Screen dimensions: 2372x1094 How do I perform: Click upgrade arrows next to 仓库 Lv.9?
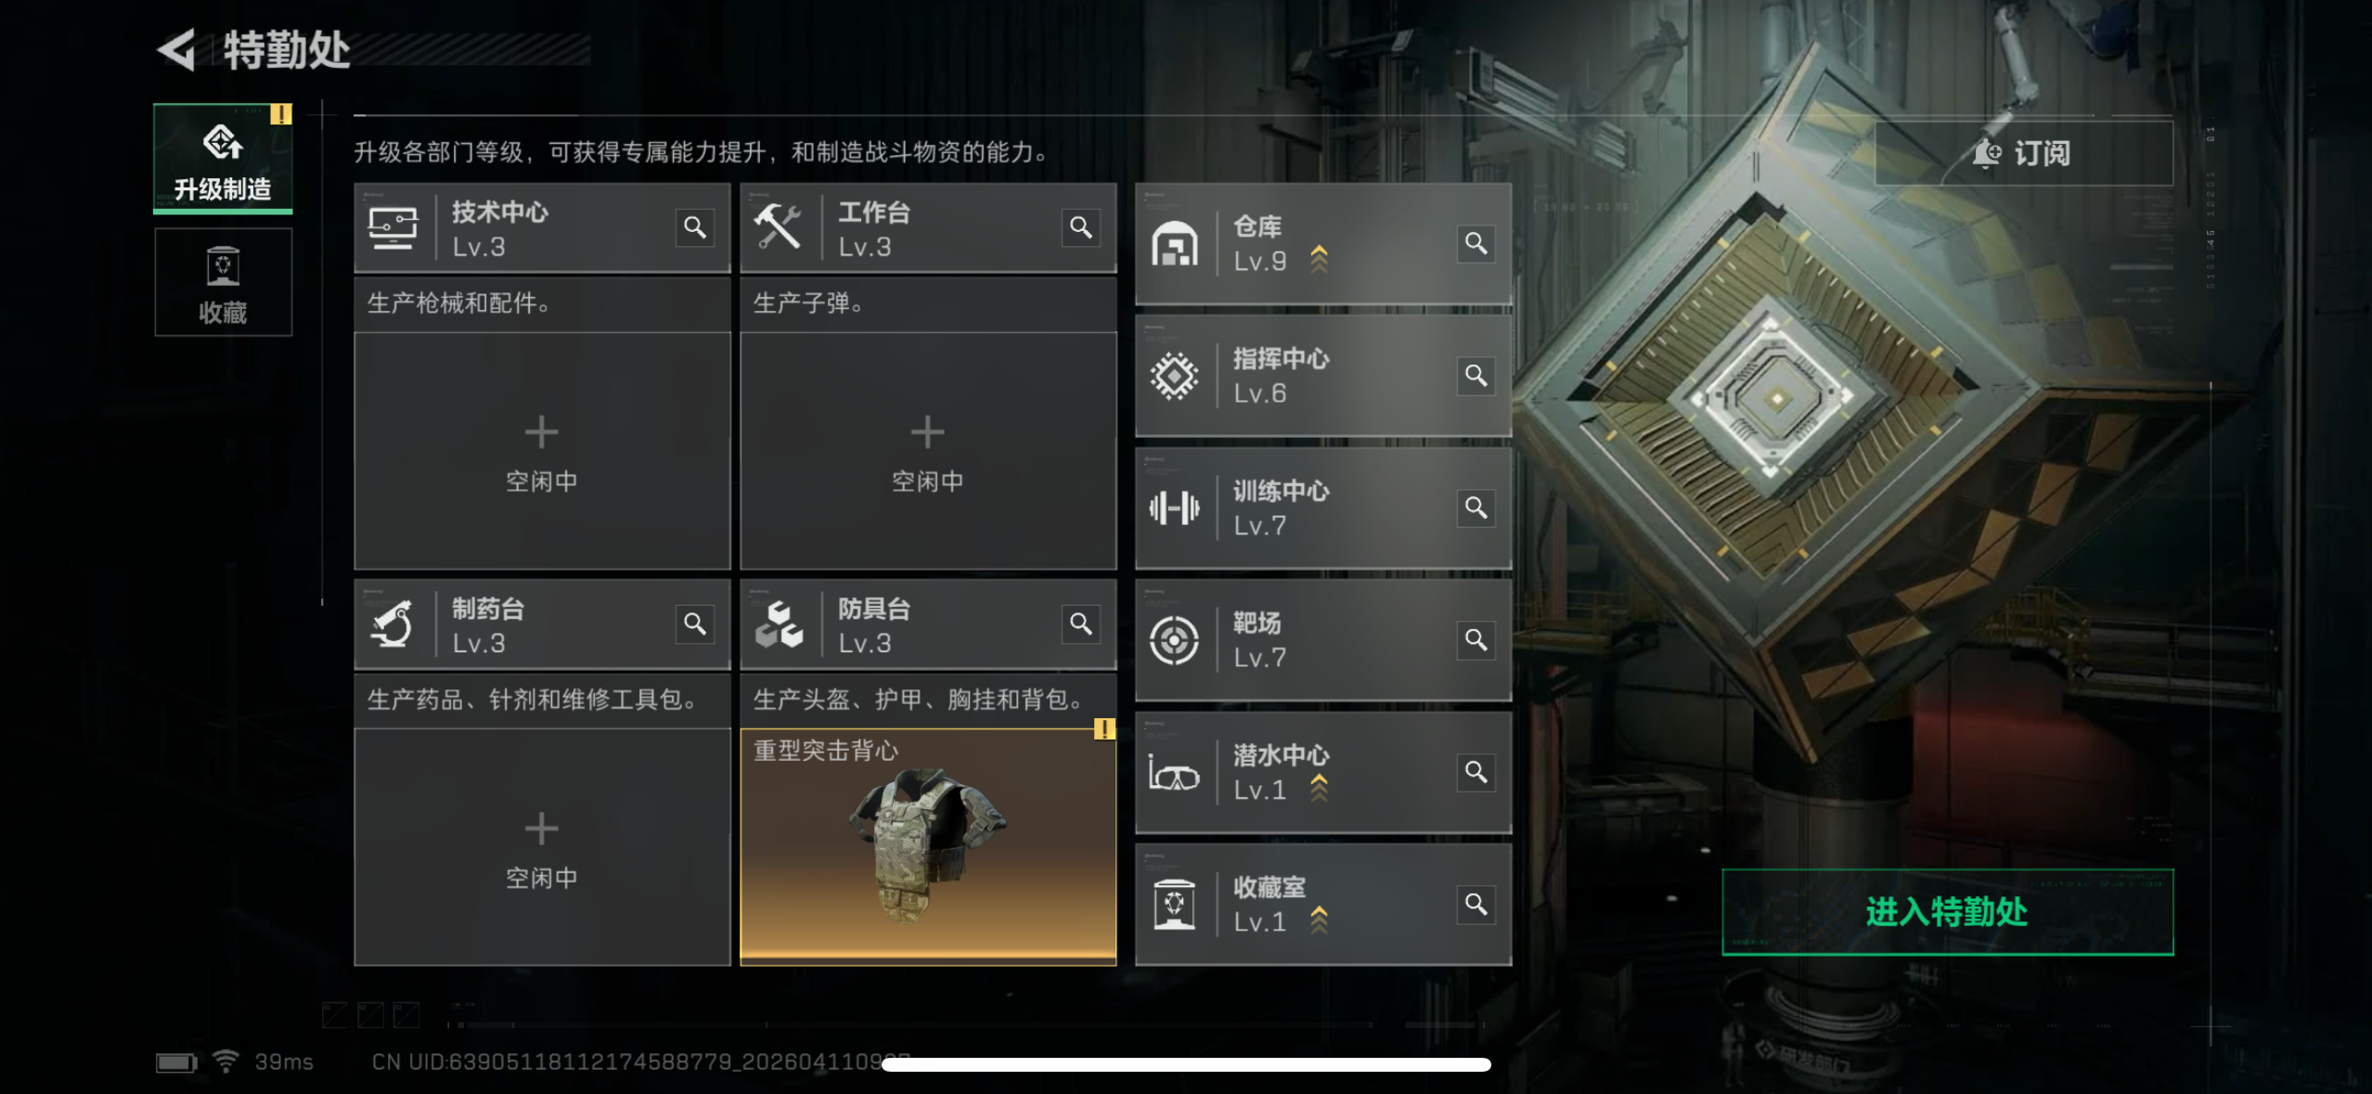[x=1319, y=260]
